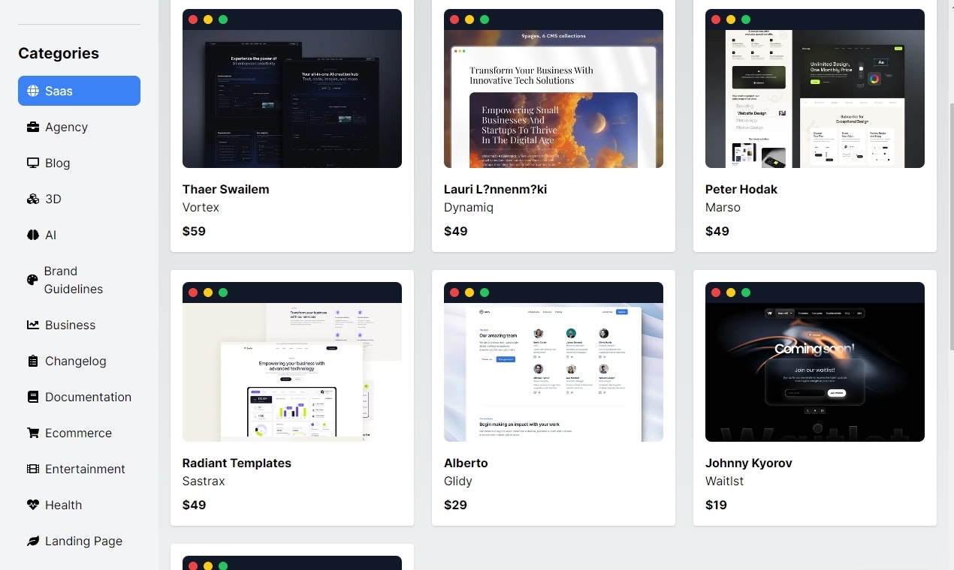
Task: Click the $49 price under Dynamiq
Action: 455,231
